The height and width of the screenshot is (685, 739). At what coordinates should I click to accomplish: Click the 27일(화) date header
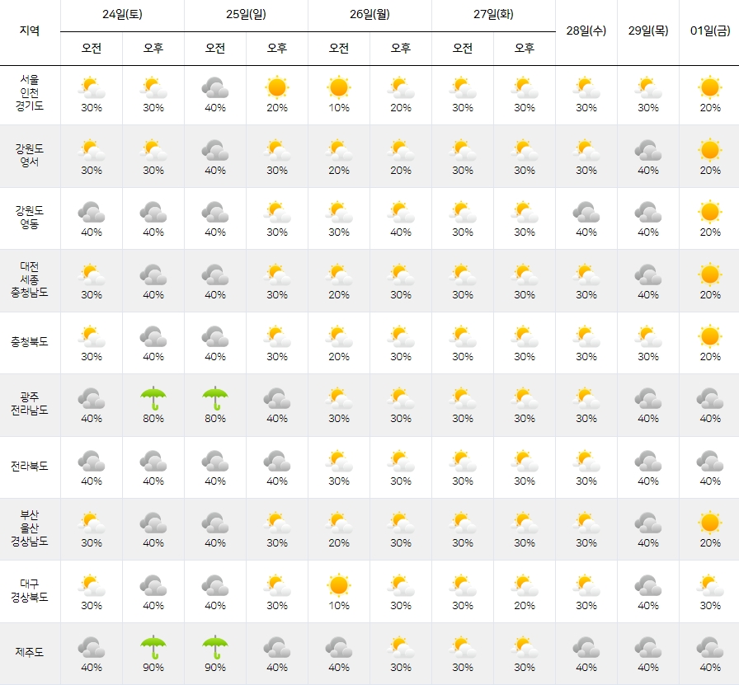[x=493, y=15]
